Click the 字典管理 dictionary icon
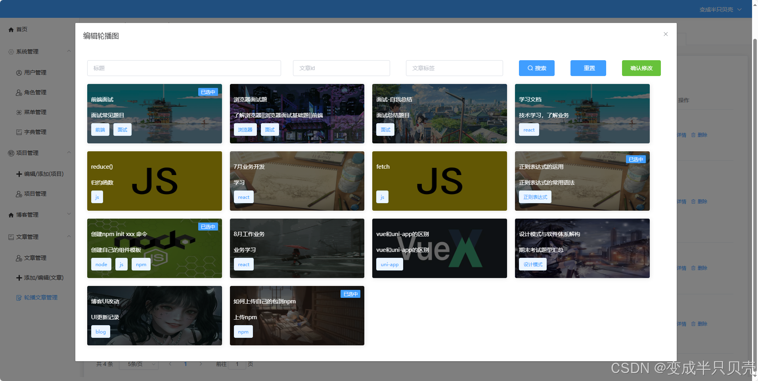This screenshot has width=758, height=381. [19, 132]
